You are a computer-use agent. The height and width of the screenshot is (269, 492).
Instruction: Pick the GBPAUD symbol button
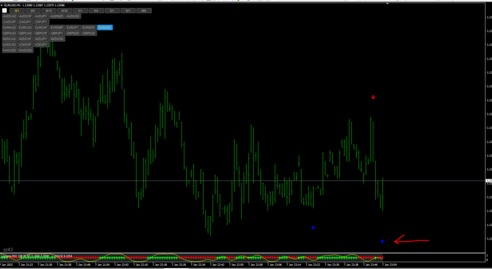pyautogui.click(x=9, y=33)
